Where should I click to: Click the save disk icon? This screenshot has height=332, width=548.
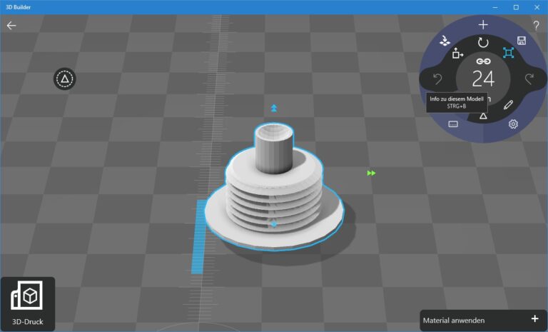pyautogui.click(x=522, y=41)
